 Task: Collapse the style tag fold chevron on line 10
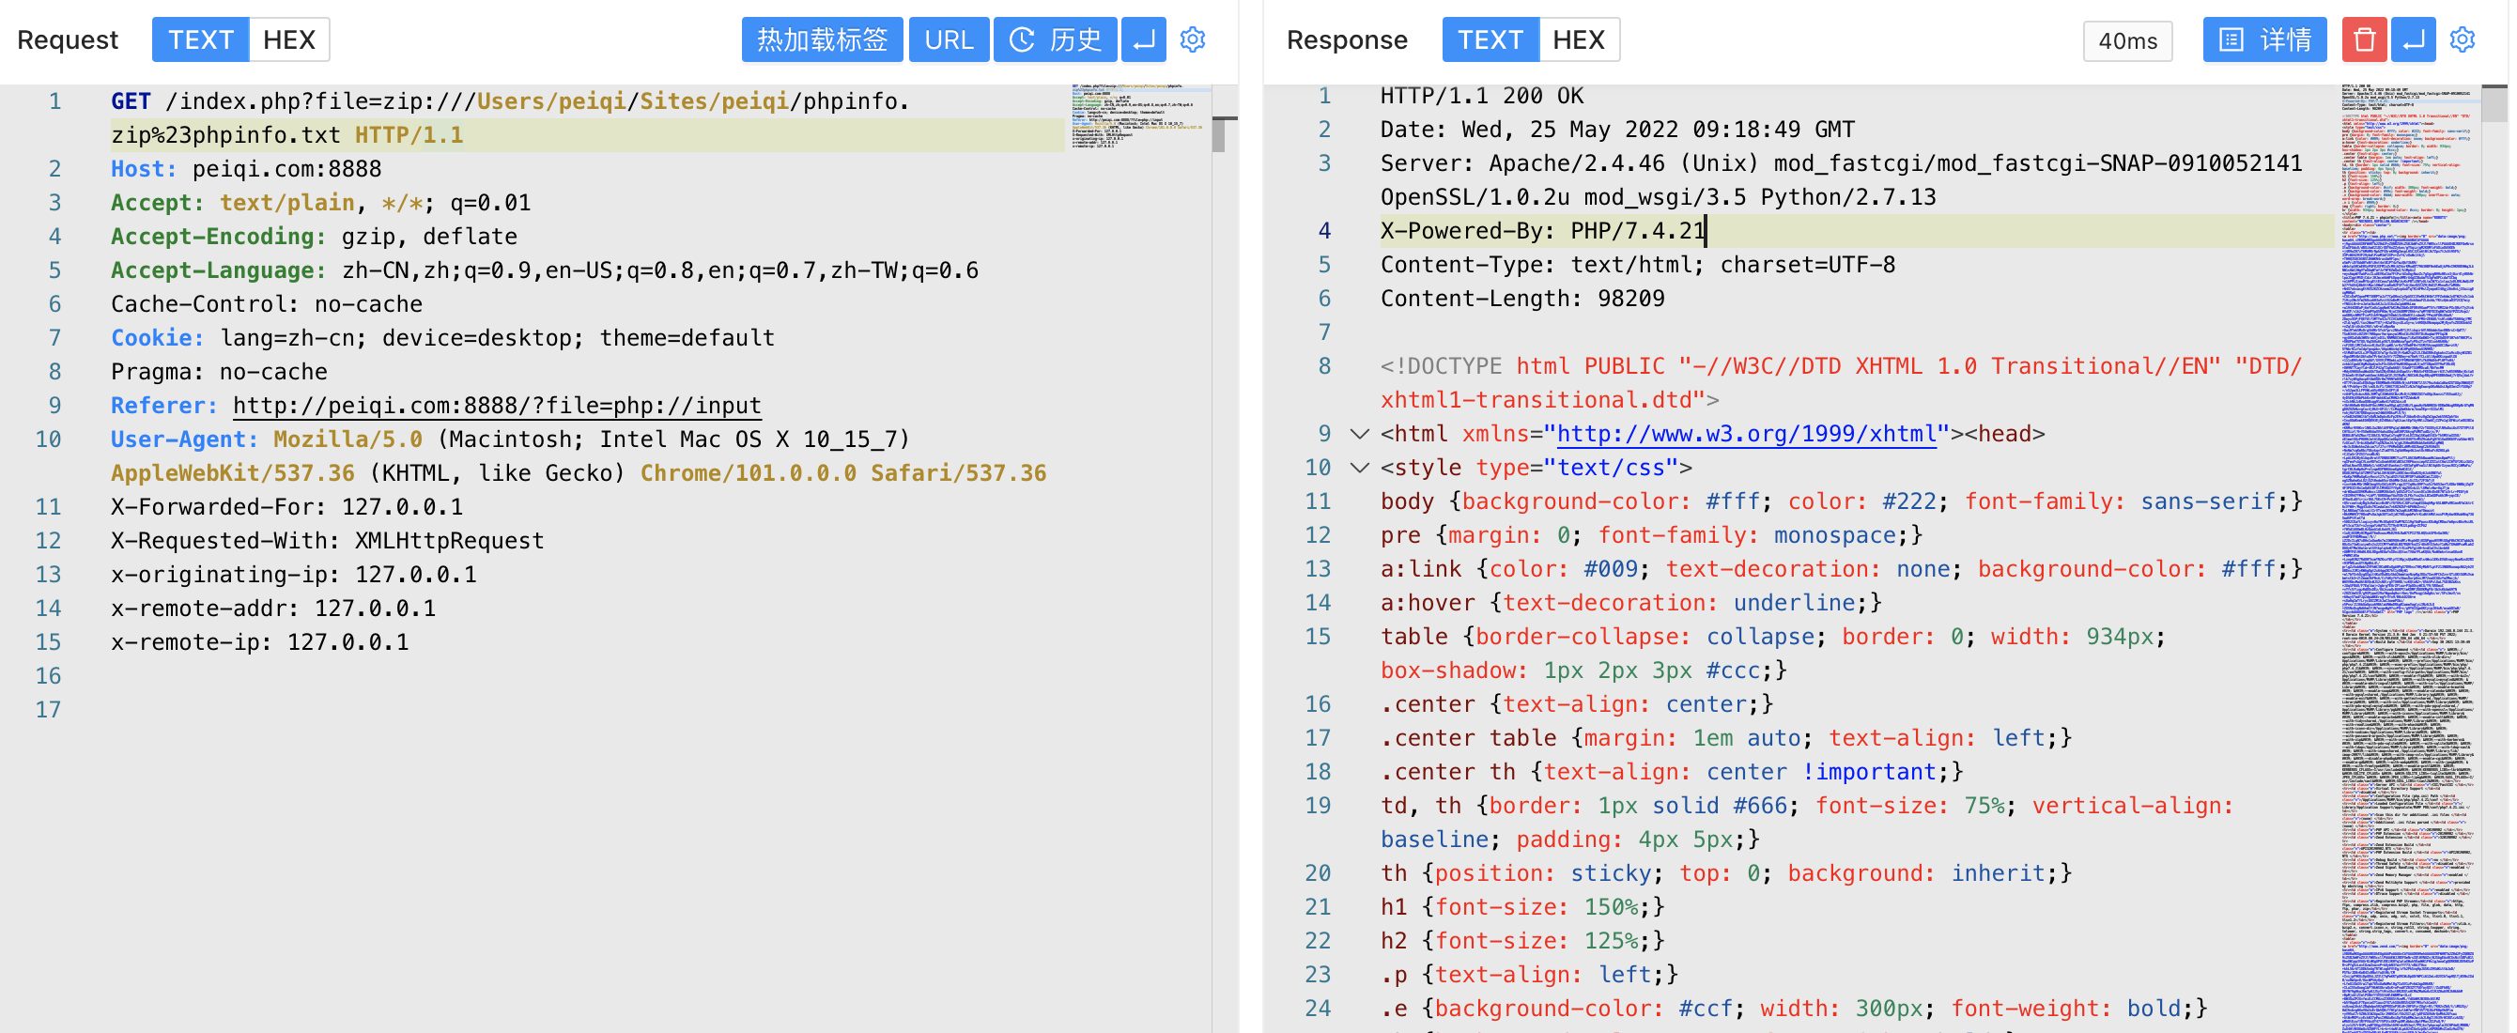[x=1359, y=468]
